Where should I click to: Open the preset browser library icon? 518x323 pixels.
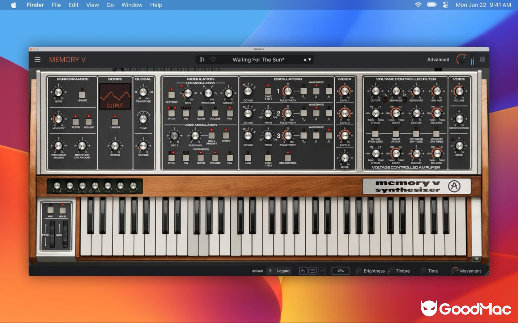(x=202, y=60)
